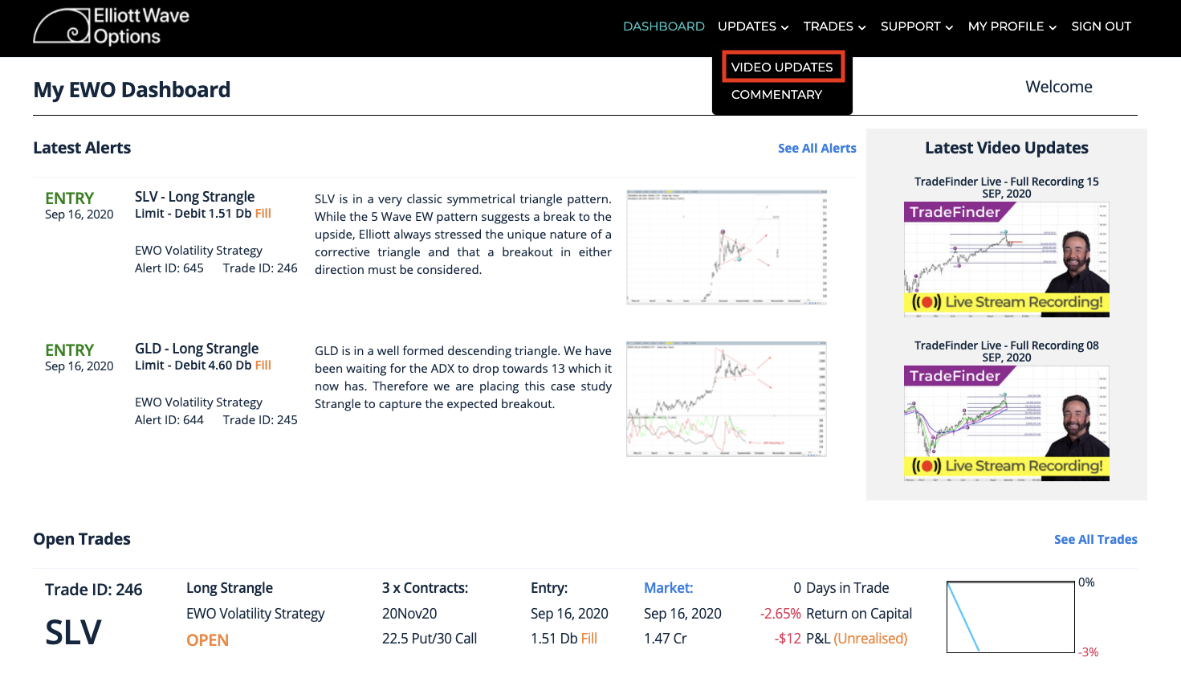1181x674 pixels.
Task: Open the SLV - Long Strangle alert title
Action: tap(194, 197)
